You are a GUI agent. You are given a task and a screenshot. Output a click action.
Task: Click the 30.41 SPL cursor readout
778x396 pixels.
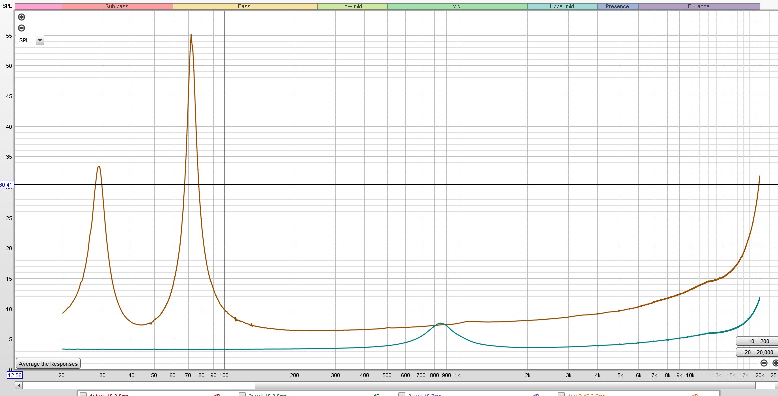7,185
